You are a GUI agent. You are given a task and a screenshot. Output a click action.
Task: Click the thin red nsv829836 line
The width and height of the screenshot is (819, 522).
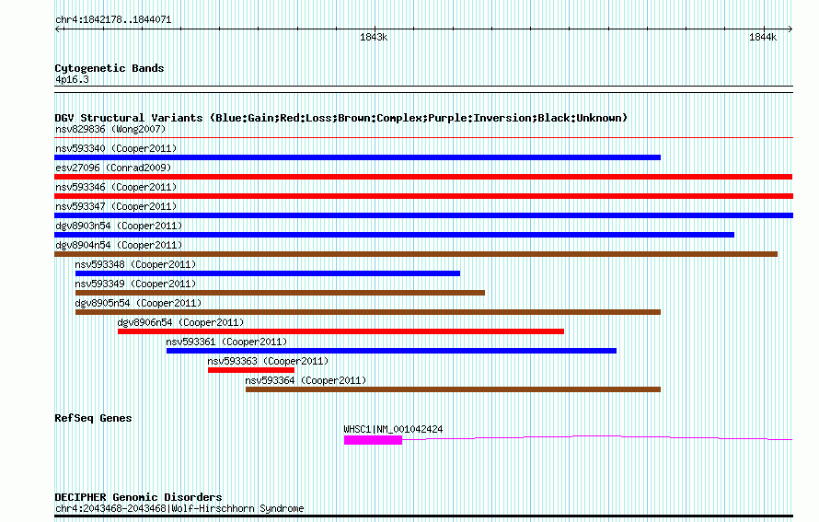(x=423, y=138)
